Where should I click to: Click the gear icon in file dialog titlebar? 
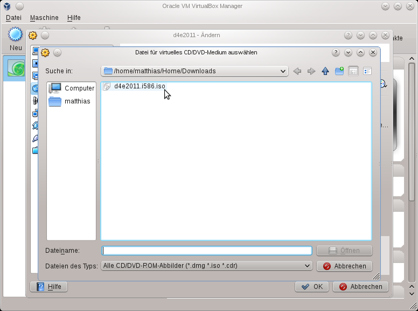click(45, 52)
